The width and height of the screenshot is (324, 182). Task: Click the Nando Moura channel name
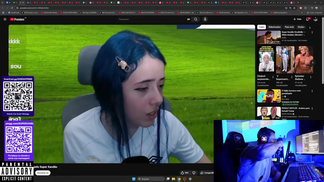(287, 114)
